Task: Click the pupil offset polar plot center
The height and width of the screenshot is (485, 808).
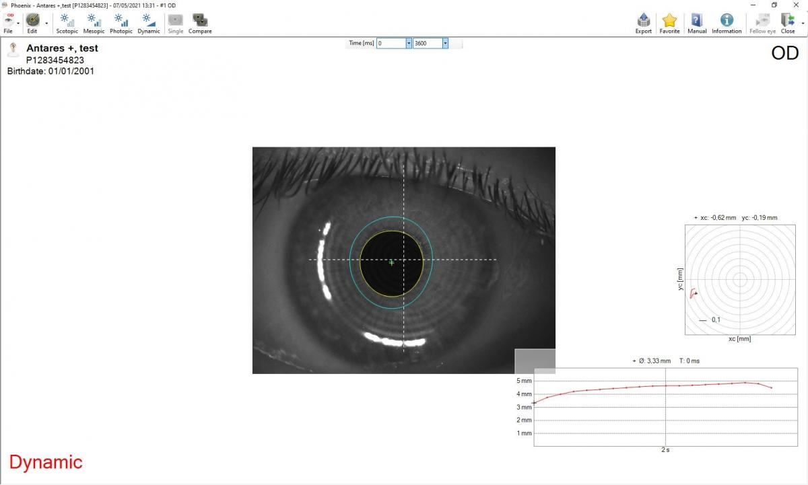Action: (740, 279)
